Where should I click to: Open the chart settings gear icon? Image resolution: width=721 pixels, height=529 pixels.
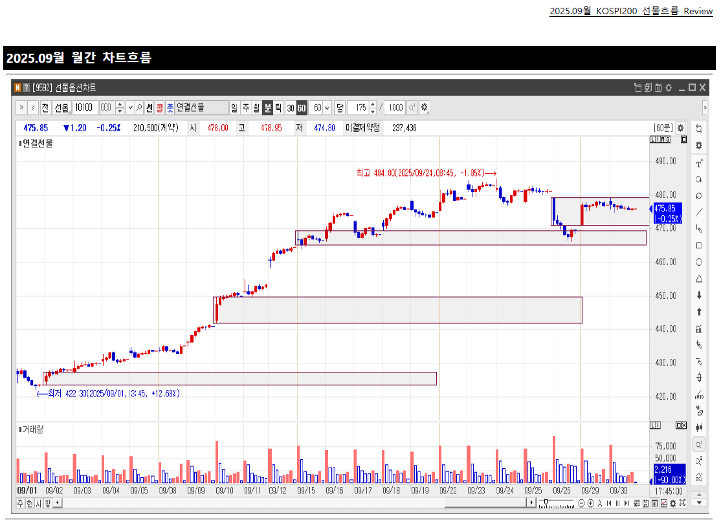pos(699,146)
